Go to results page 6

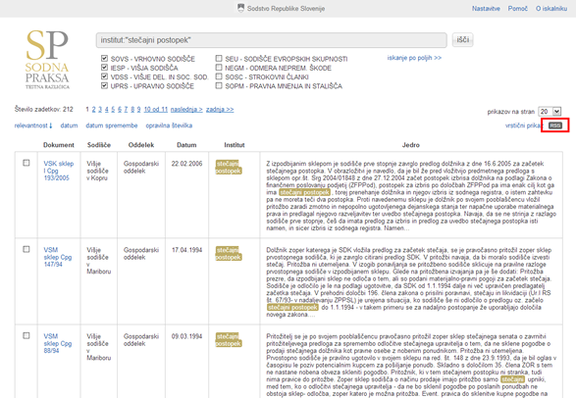point(120,110)
